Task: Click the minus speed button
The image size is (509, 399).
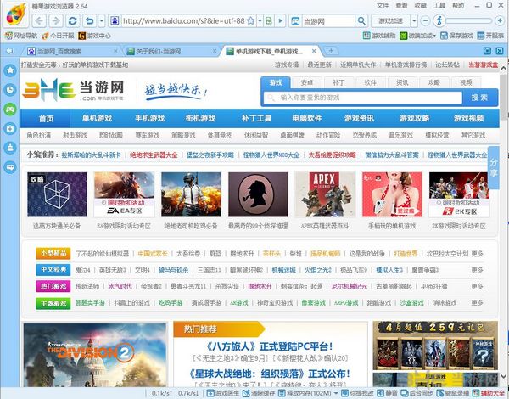Action: (x=425, y=21)
